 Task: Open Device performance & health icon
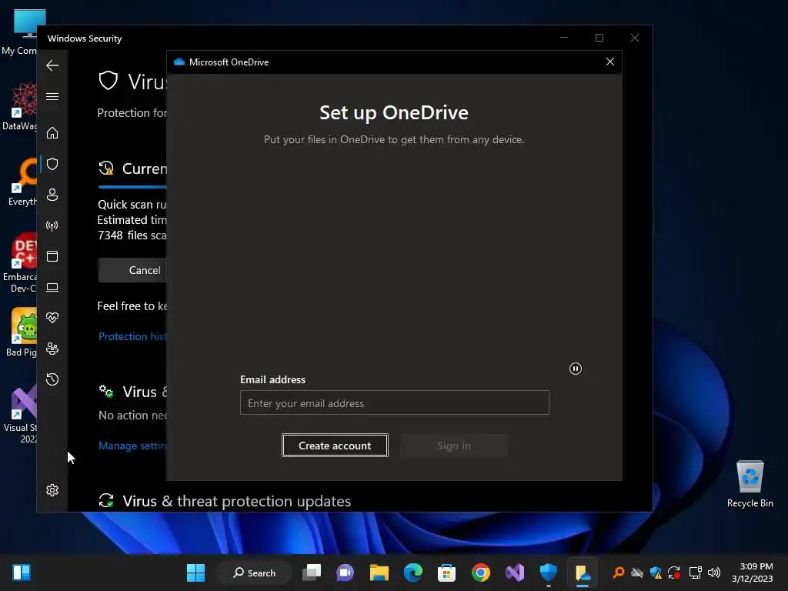52,318
